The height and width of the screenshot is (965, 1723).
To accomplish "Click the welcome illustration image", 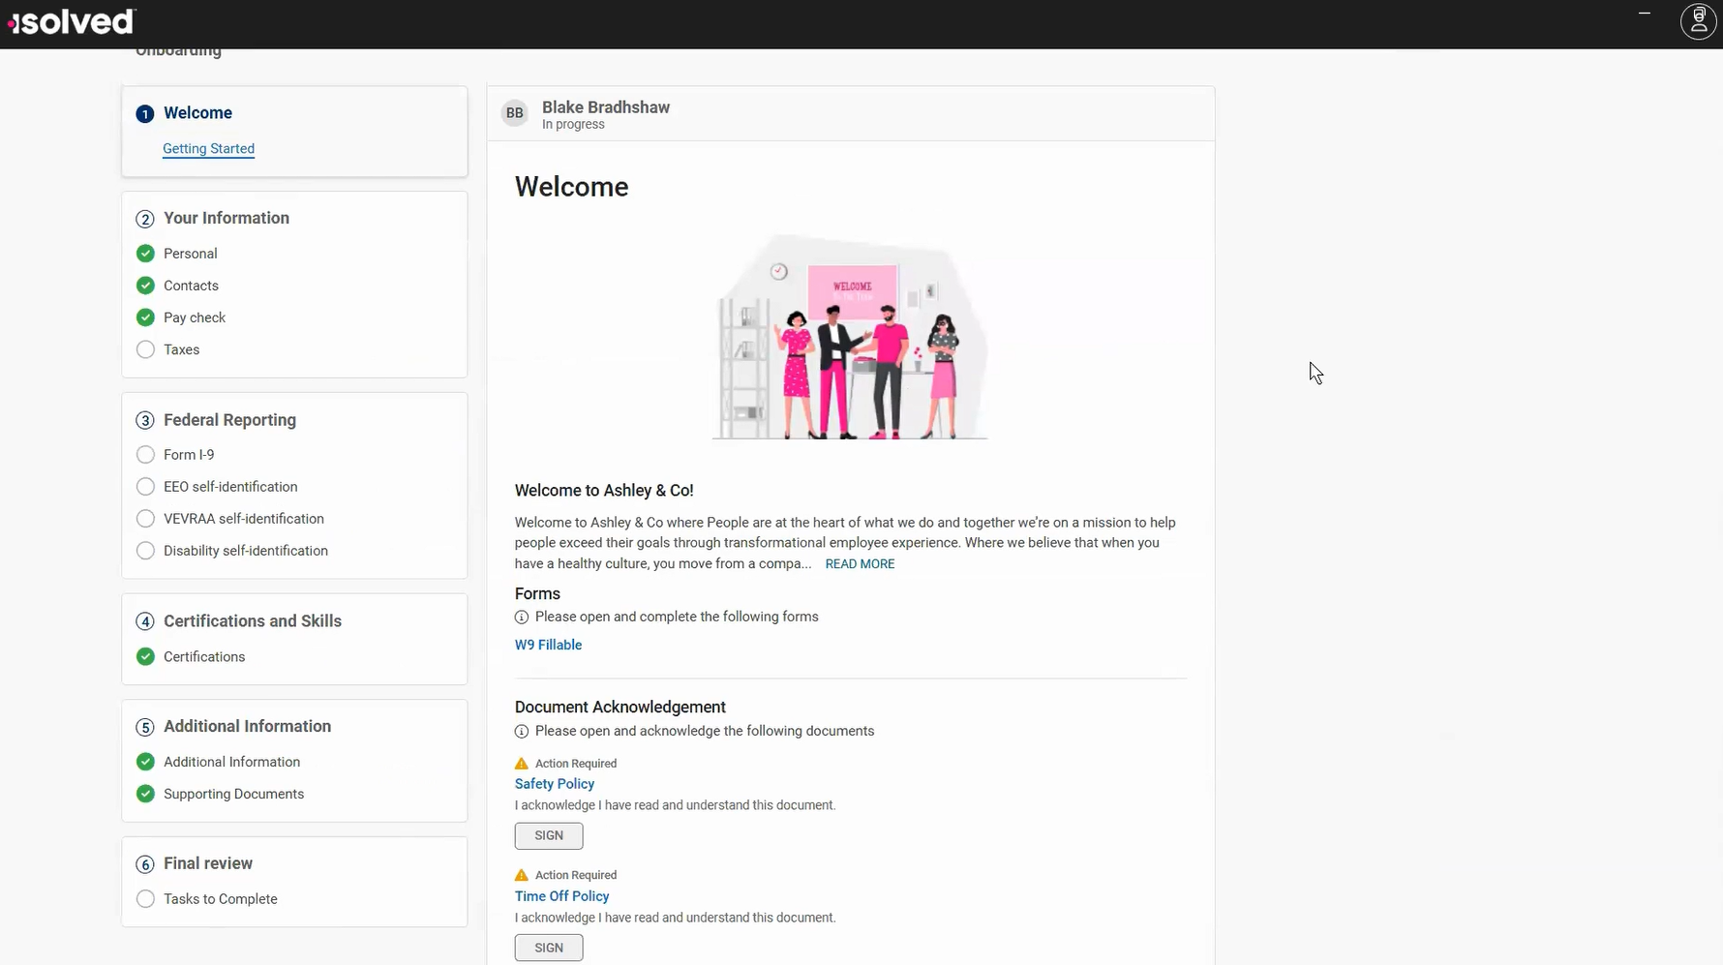I will point(850,337).
